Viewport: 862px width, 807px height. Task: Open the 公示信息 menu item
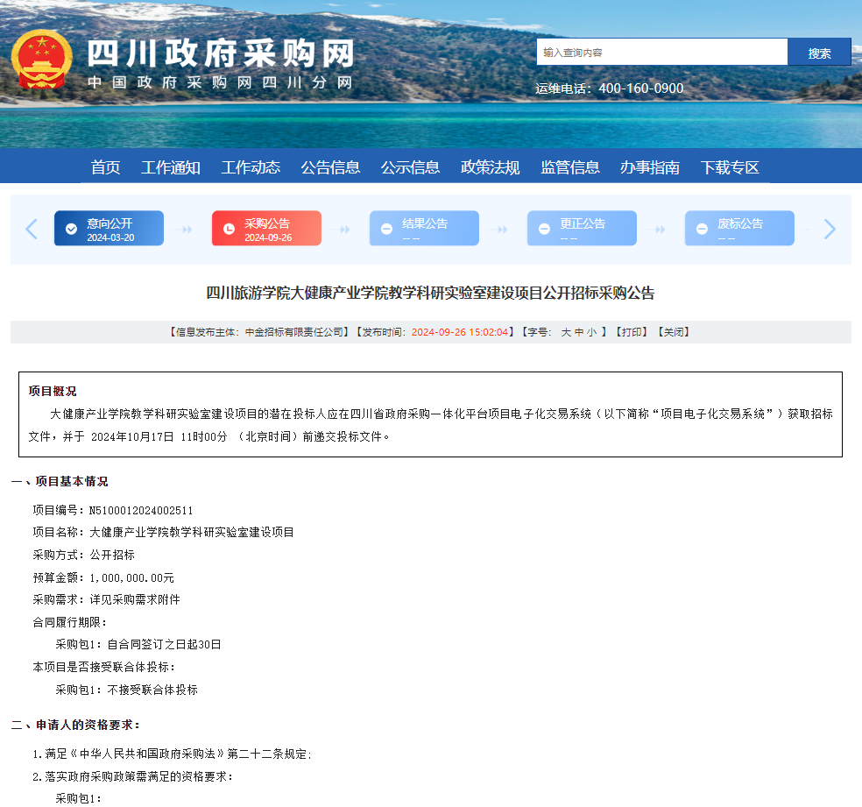[x=410, y=167]
